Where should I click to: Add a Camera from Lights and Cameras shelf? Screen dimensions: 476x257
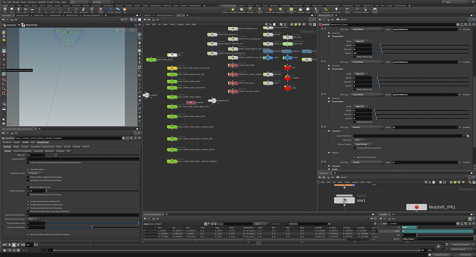coord(225,10)
